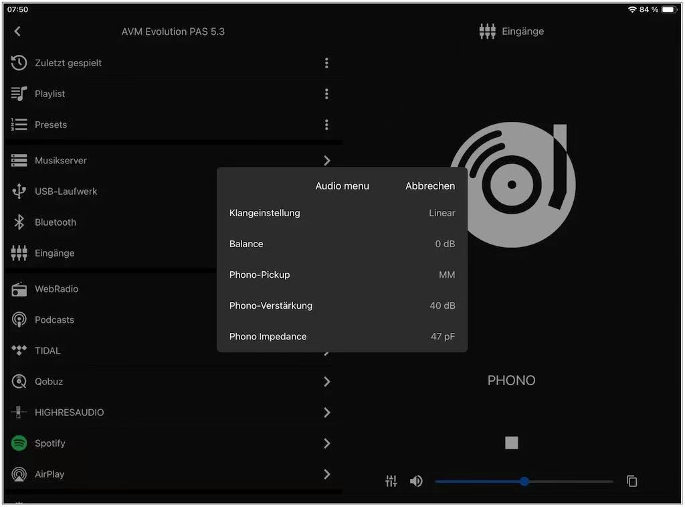Viewport: 685px width, 507px height.
Task: Select Phono-Verstärkung menu entry
Action: 342,305
